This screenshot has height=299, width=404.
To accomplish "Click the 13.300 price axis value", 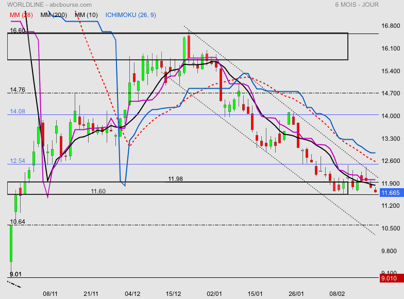I will tap(391, 139).
